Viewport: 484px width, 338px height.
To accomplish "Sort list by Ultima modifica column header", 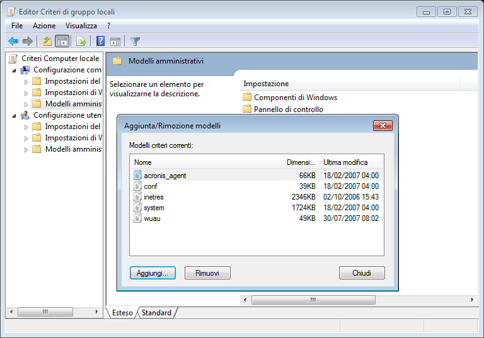I will pyautogui.click(x=350, y=162).
